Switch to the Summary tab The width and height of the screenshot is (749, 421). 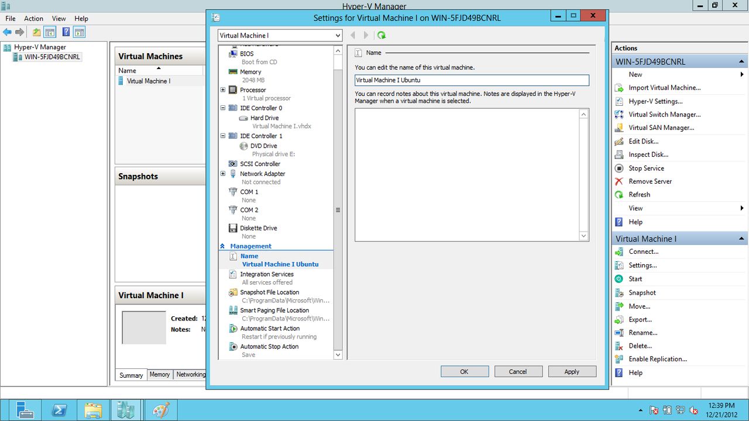pyautogui.click(x=131, y=375)
